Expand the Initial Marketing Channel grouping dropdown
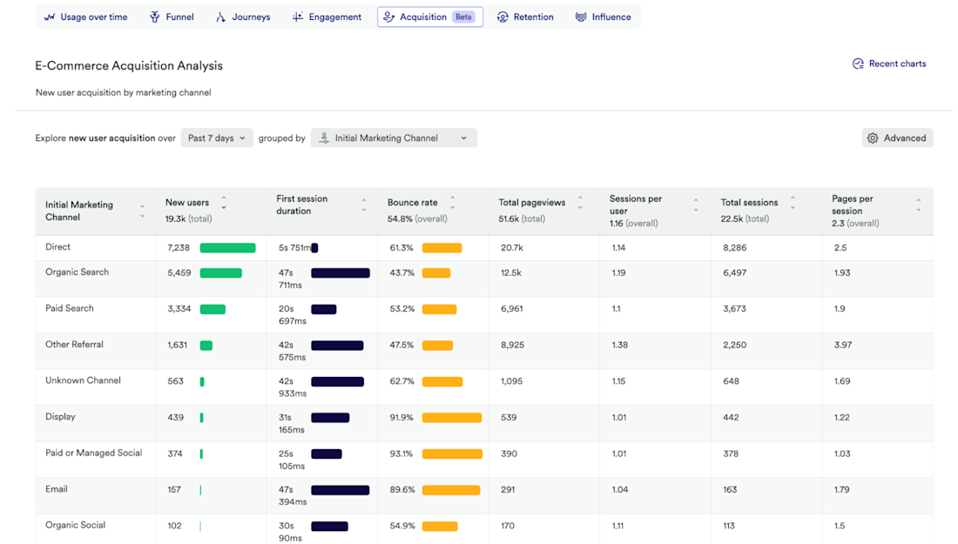Screen dimensions: 958x544 point(394,138)
